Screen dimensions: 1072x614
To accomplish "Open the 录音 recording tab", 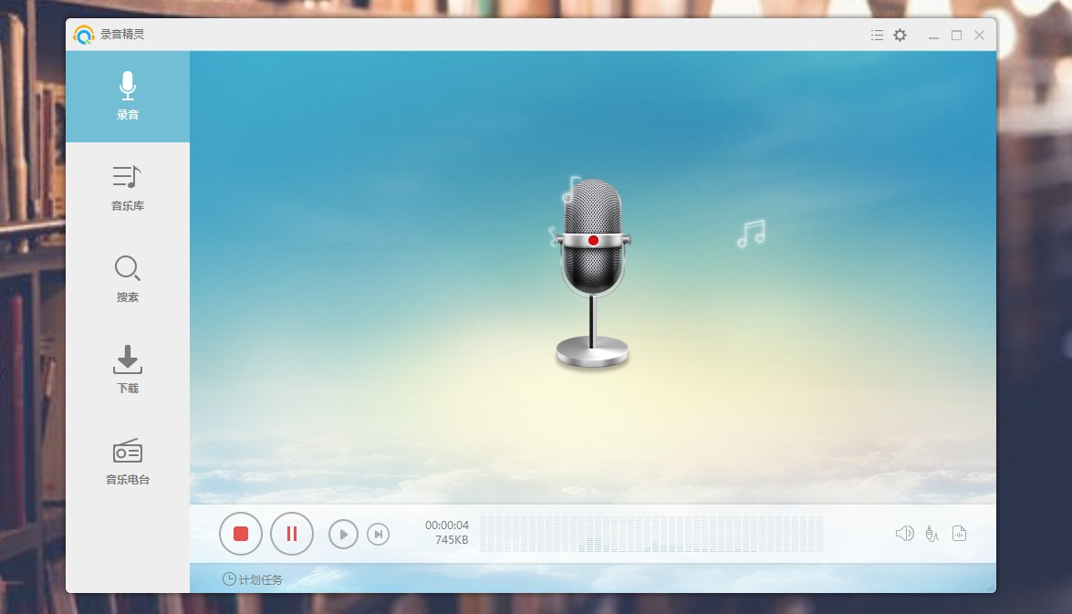I will click(x=128, y=97).
